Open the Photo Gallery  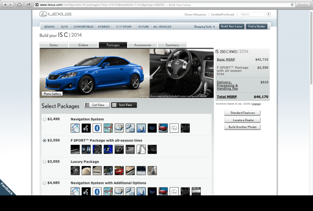(52, 94)
